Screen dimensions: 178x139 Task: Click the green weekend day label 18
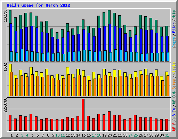[99, 135]
